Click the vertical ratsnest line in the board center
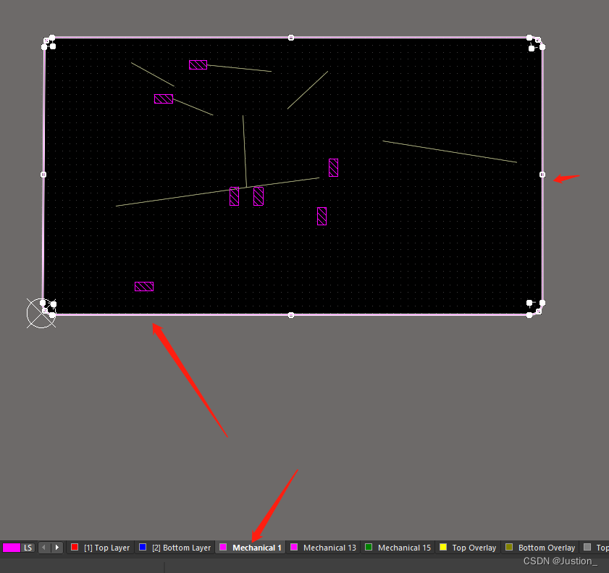Viewport: 609px width, 573px height. 245,151
